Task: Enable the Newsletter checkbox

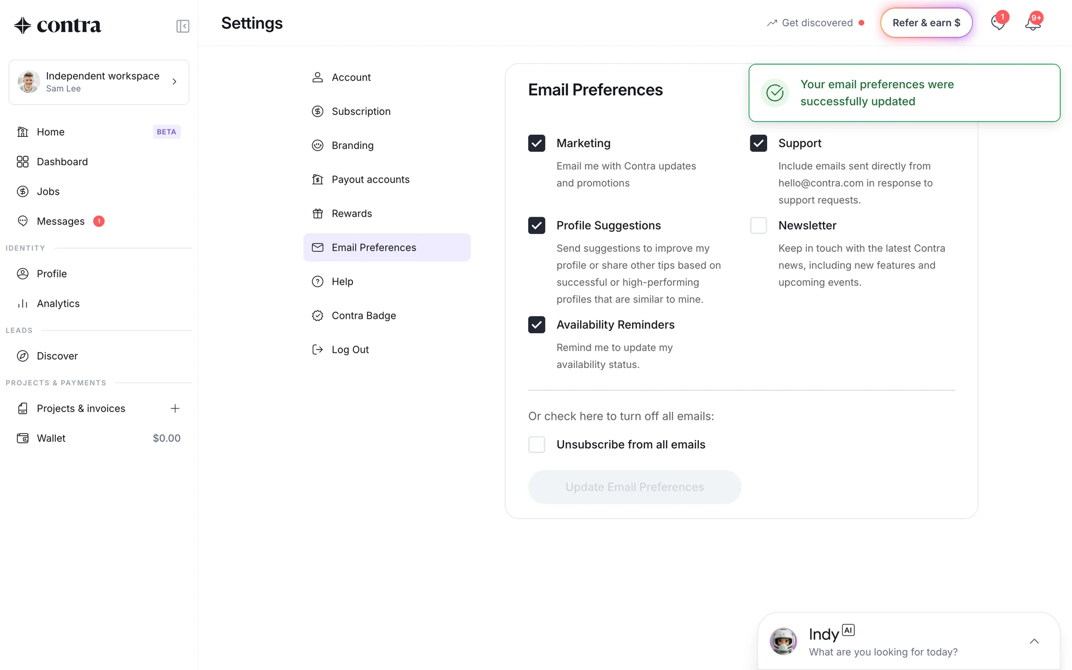Action: click(x=758, y=226)
